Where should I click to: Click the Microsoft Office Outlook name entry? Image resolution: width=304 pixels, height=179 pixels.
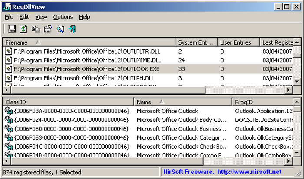[x=168, y=111]
